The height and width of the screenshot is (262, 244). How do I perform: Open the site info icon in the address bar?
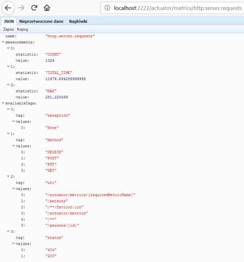point(107,8)
